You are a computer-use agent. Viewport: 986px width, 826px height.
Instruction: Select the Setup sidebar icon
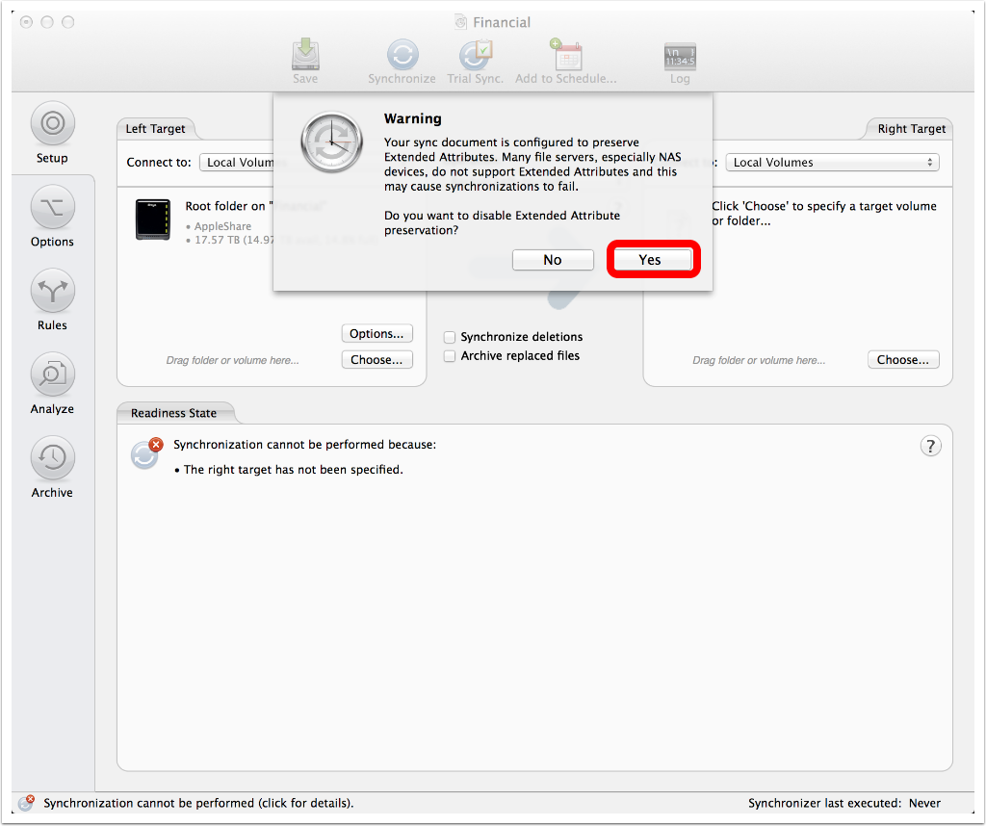tap(52, 125)
